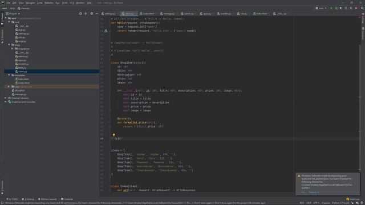
Task: Open the TODO tool window
Action: [12, 199]
